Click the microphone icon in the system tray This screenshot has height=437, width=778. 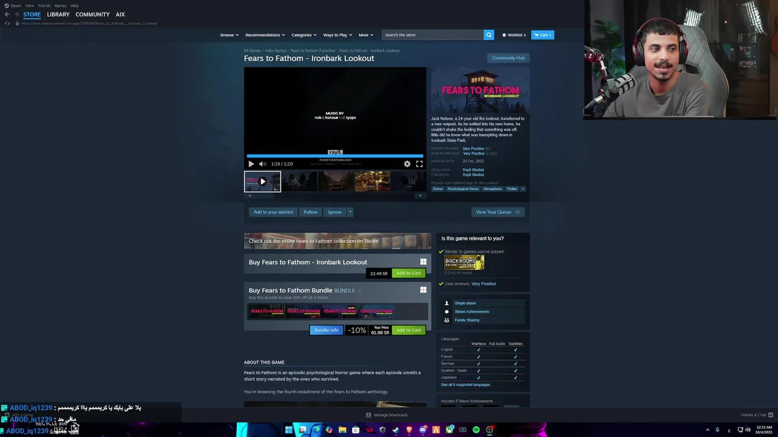[x=717, y=430]
